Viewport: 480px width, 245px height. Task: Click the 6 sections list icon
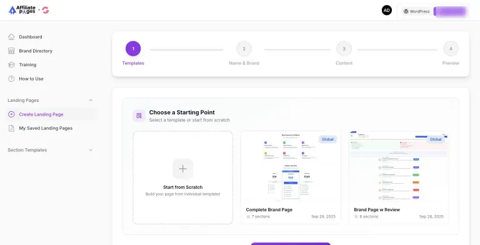356,216
